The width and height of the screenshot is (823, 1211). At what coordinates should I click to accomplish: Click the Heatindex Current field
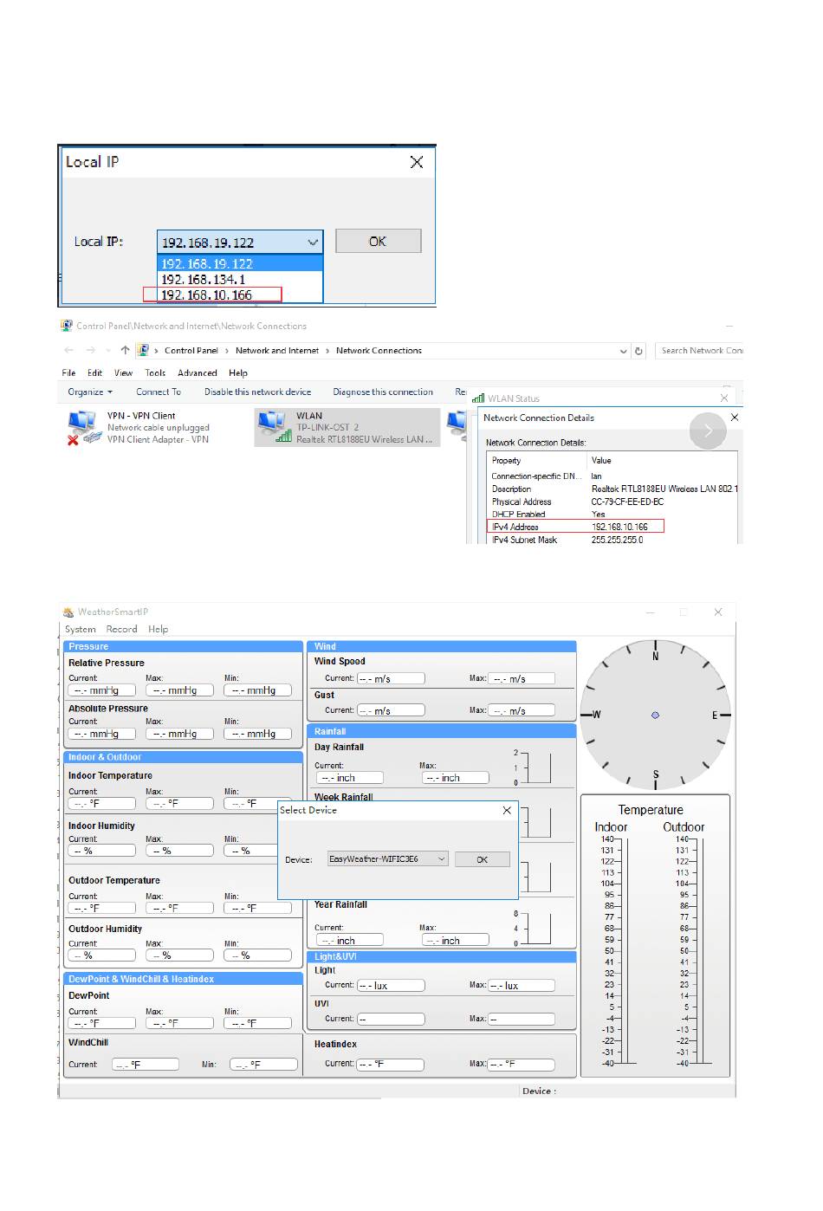391,1064
